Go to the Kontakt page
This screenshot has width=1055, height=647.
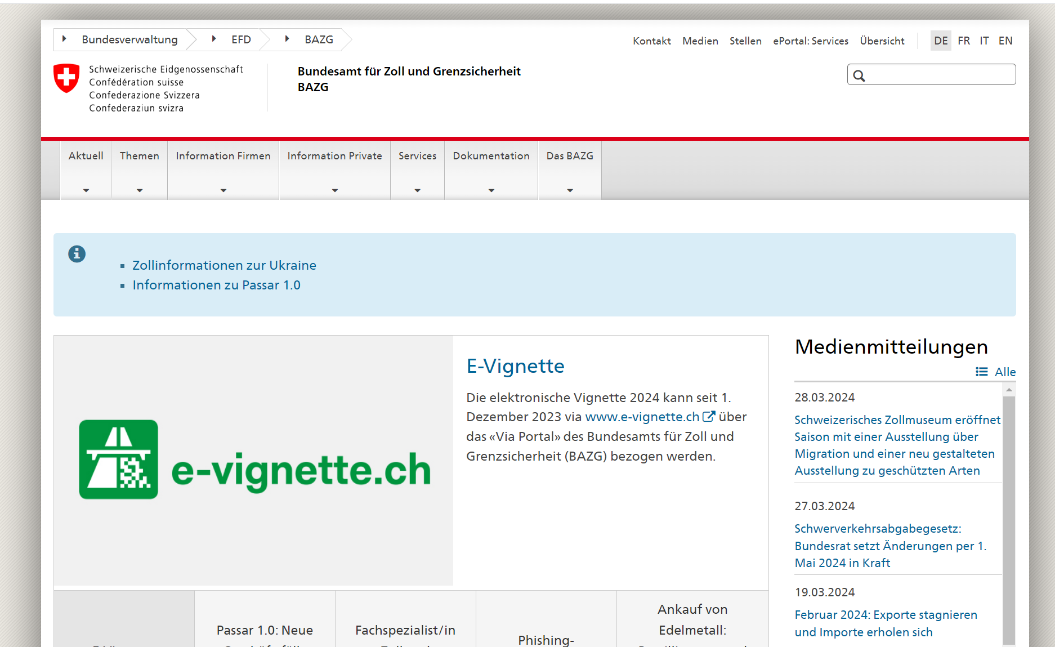point(652,41)
